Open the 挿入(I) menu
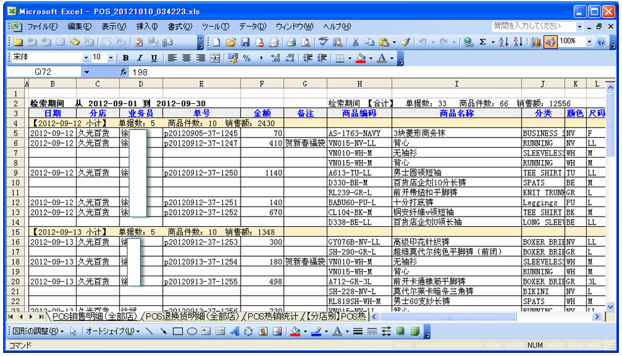Viewport: 622px width, 356px height. (147, 26)
